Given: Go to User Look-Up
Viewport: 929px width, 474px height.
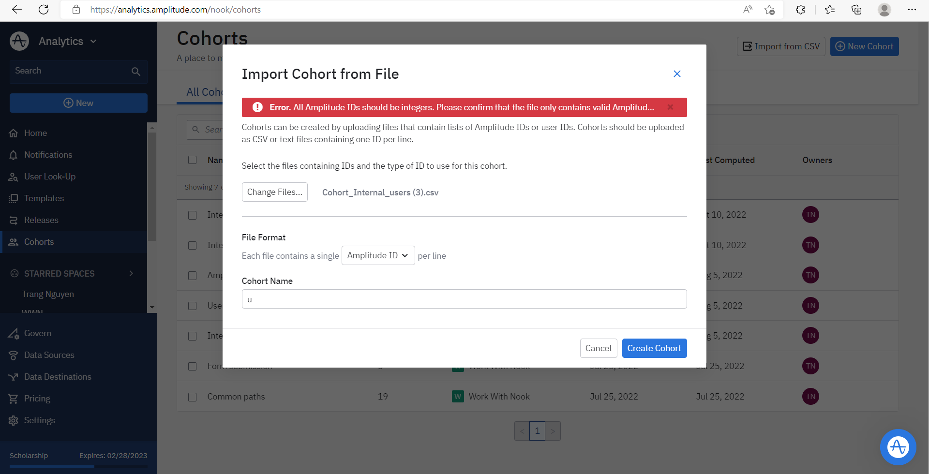Looking at the screenshot, I should (x=50, y=177).
